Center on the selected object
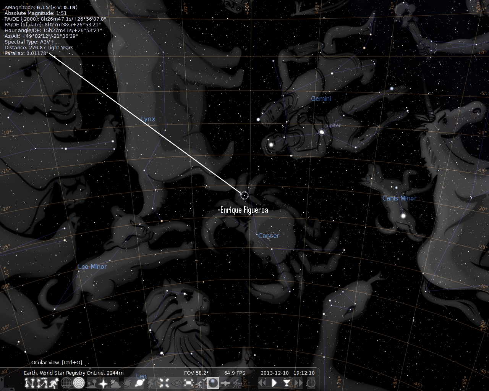 coord(164,383)
